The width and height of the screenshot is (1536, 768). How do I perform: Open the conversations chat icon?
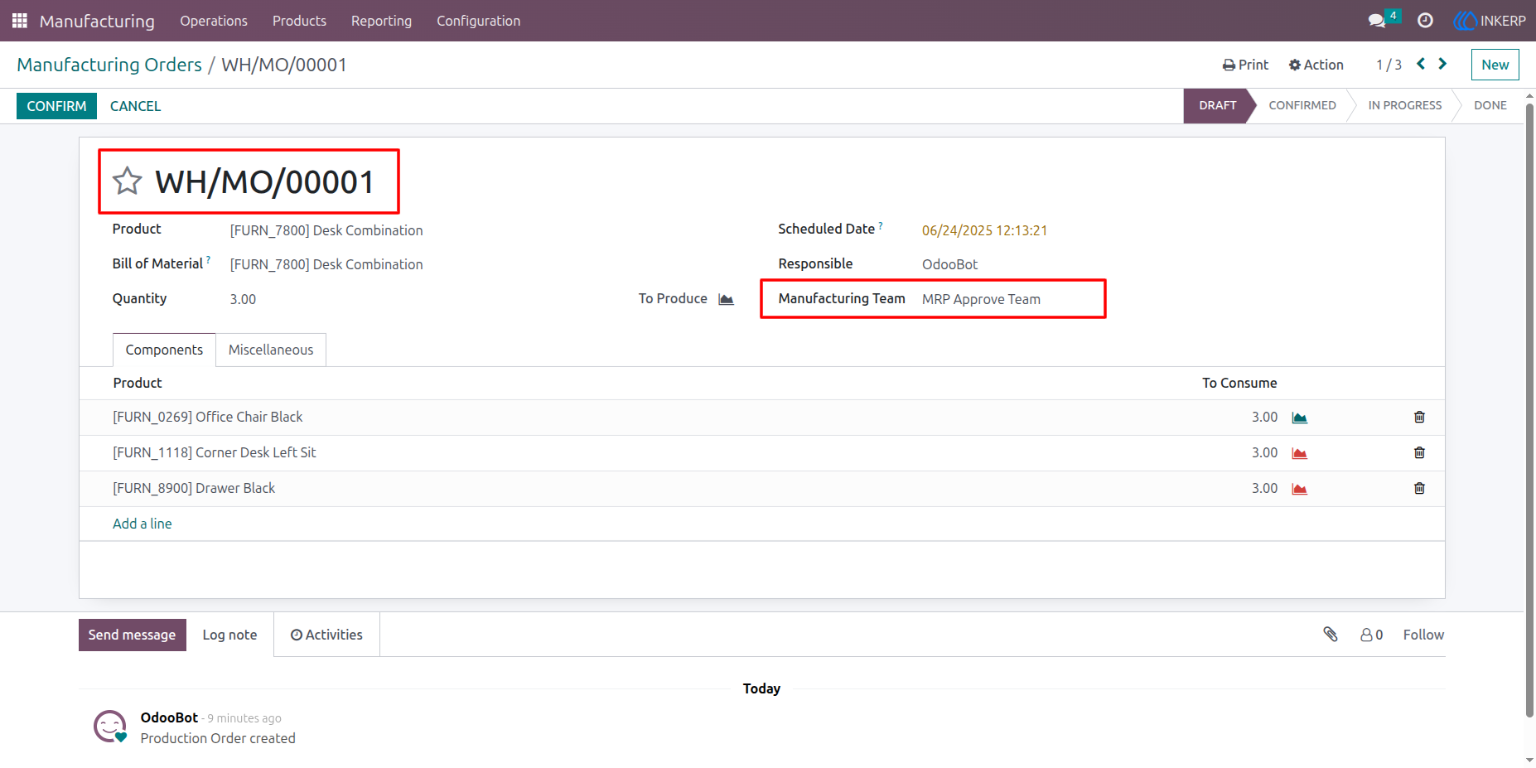click(1377, 21)
